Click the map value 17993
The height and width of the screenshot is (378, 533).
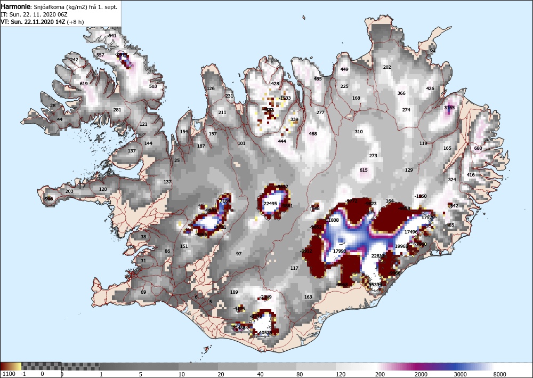340,251
